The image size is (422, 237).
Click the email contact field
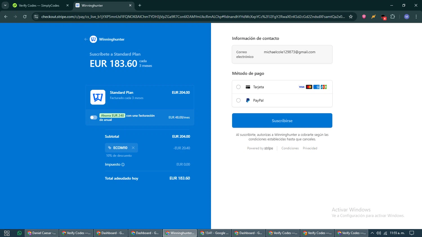(x=282, y=54)
